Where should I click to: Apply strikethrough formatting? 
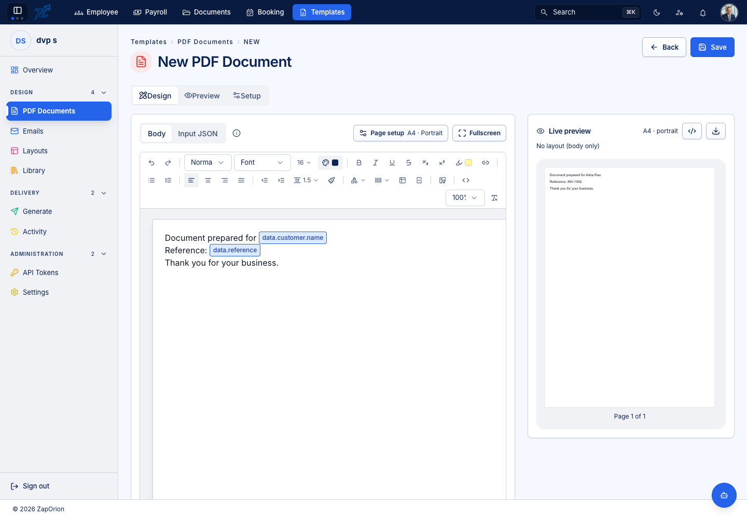click(x=409, y=163)
